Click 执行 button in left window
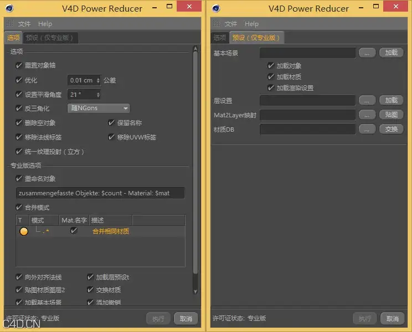Screen dimensions: 412x332 pyautogui.click(x=158, y=318)
